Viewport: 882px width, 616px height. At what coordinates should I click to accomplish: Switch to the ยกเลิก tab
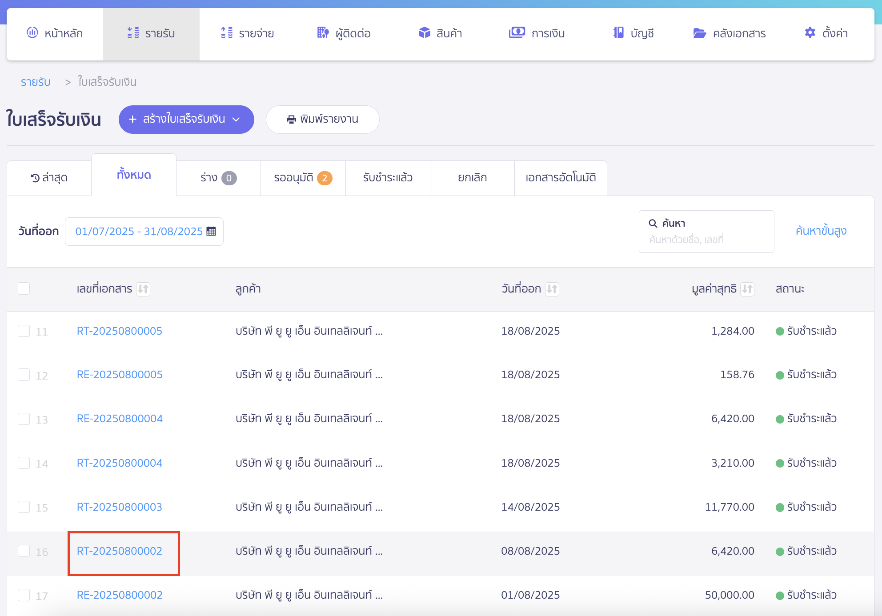[472, 178]
